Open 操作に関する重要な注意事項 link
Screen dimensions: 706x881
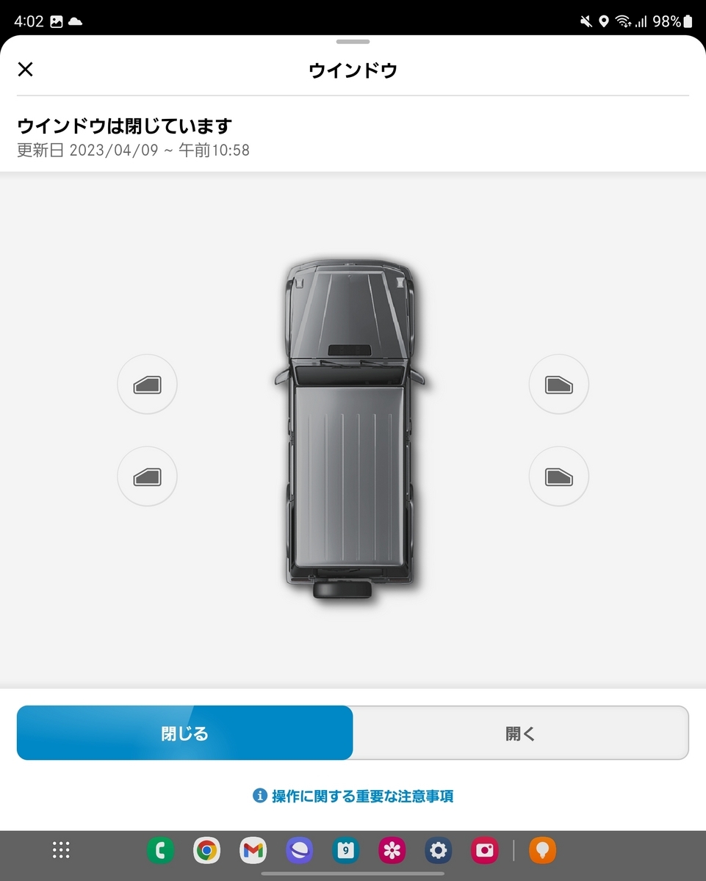tap(363, 796)
